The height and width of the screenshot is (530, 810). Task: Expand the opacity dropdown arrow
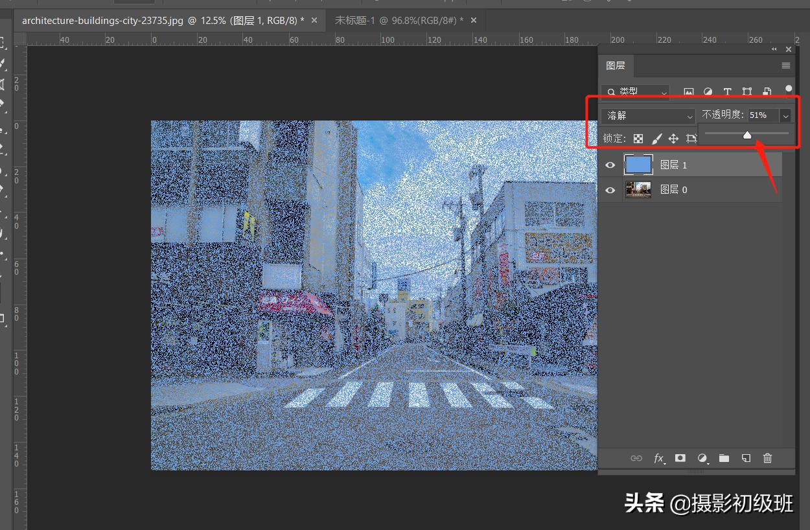[785, 116]
